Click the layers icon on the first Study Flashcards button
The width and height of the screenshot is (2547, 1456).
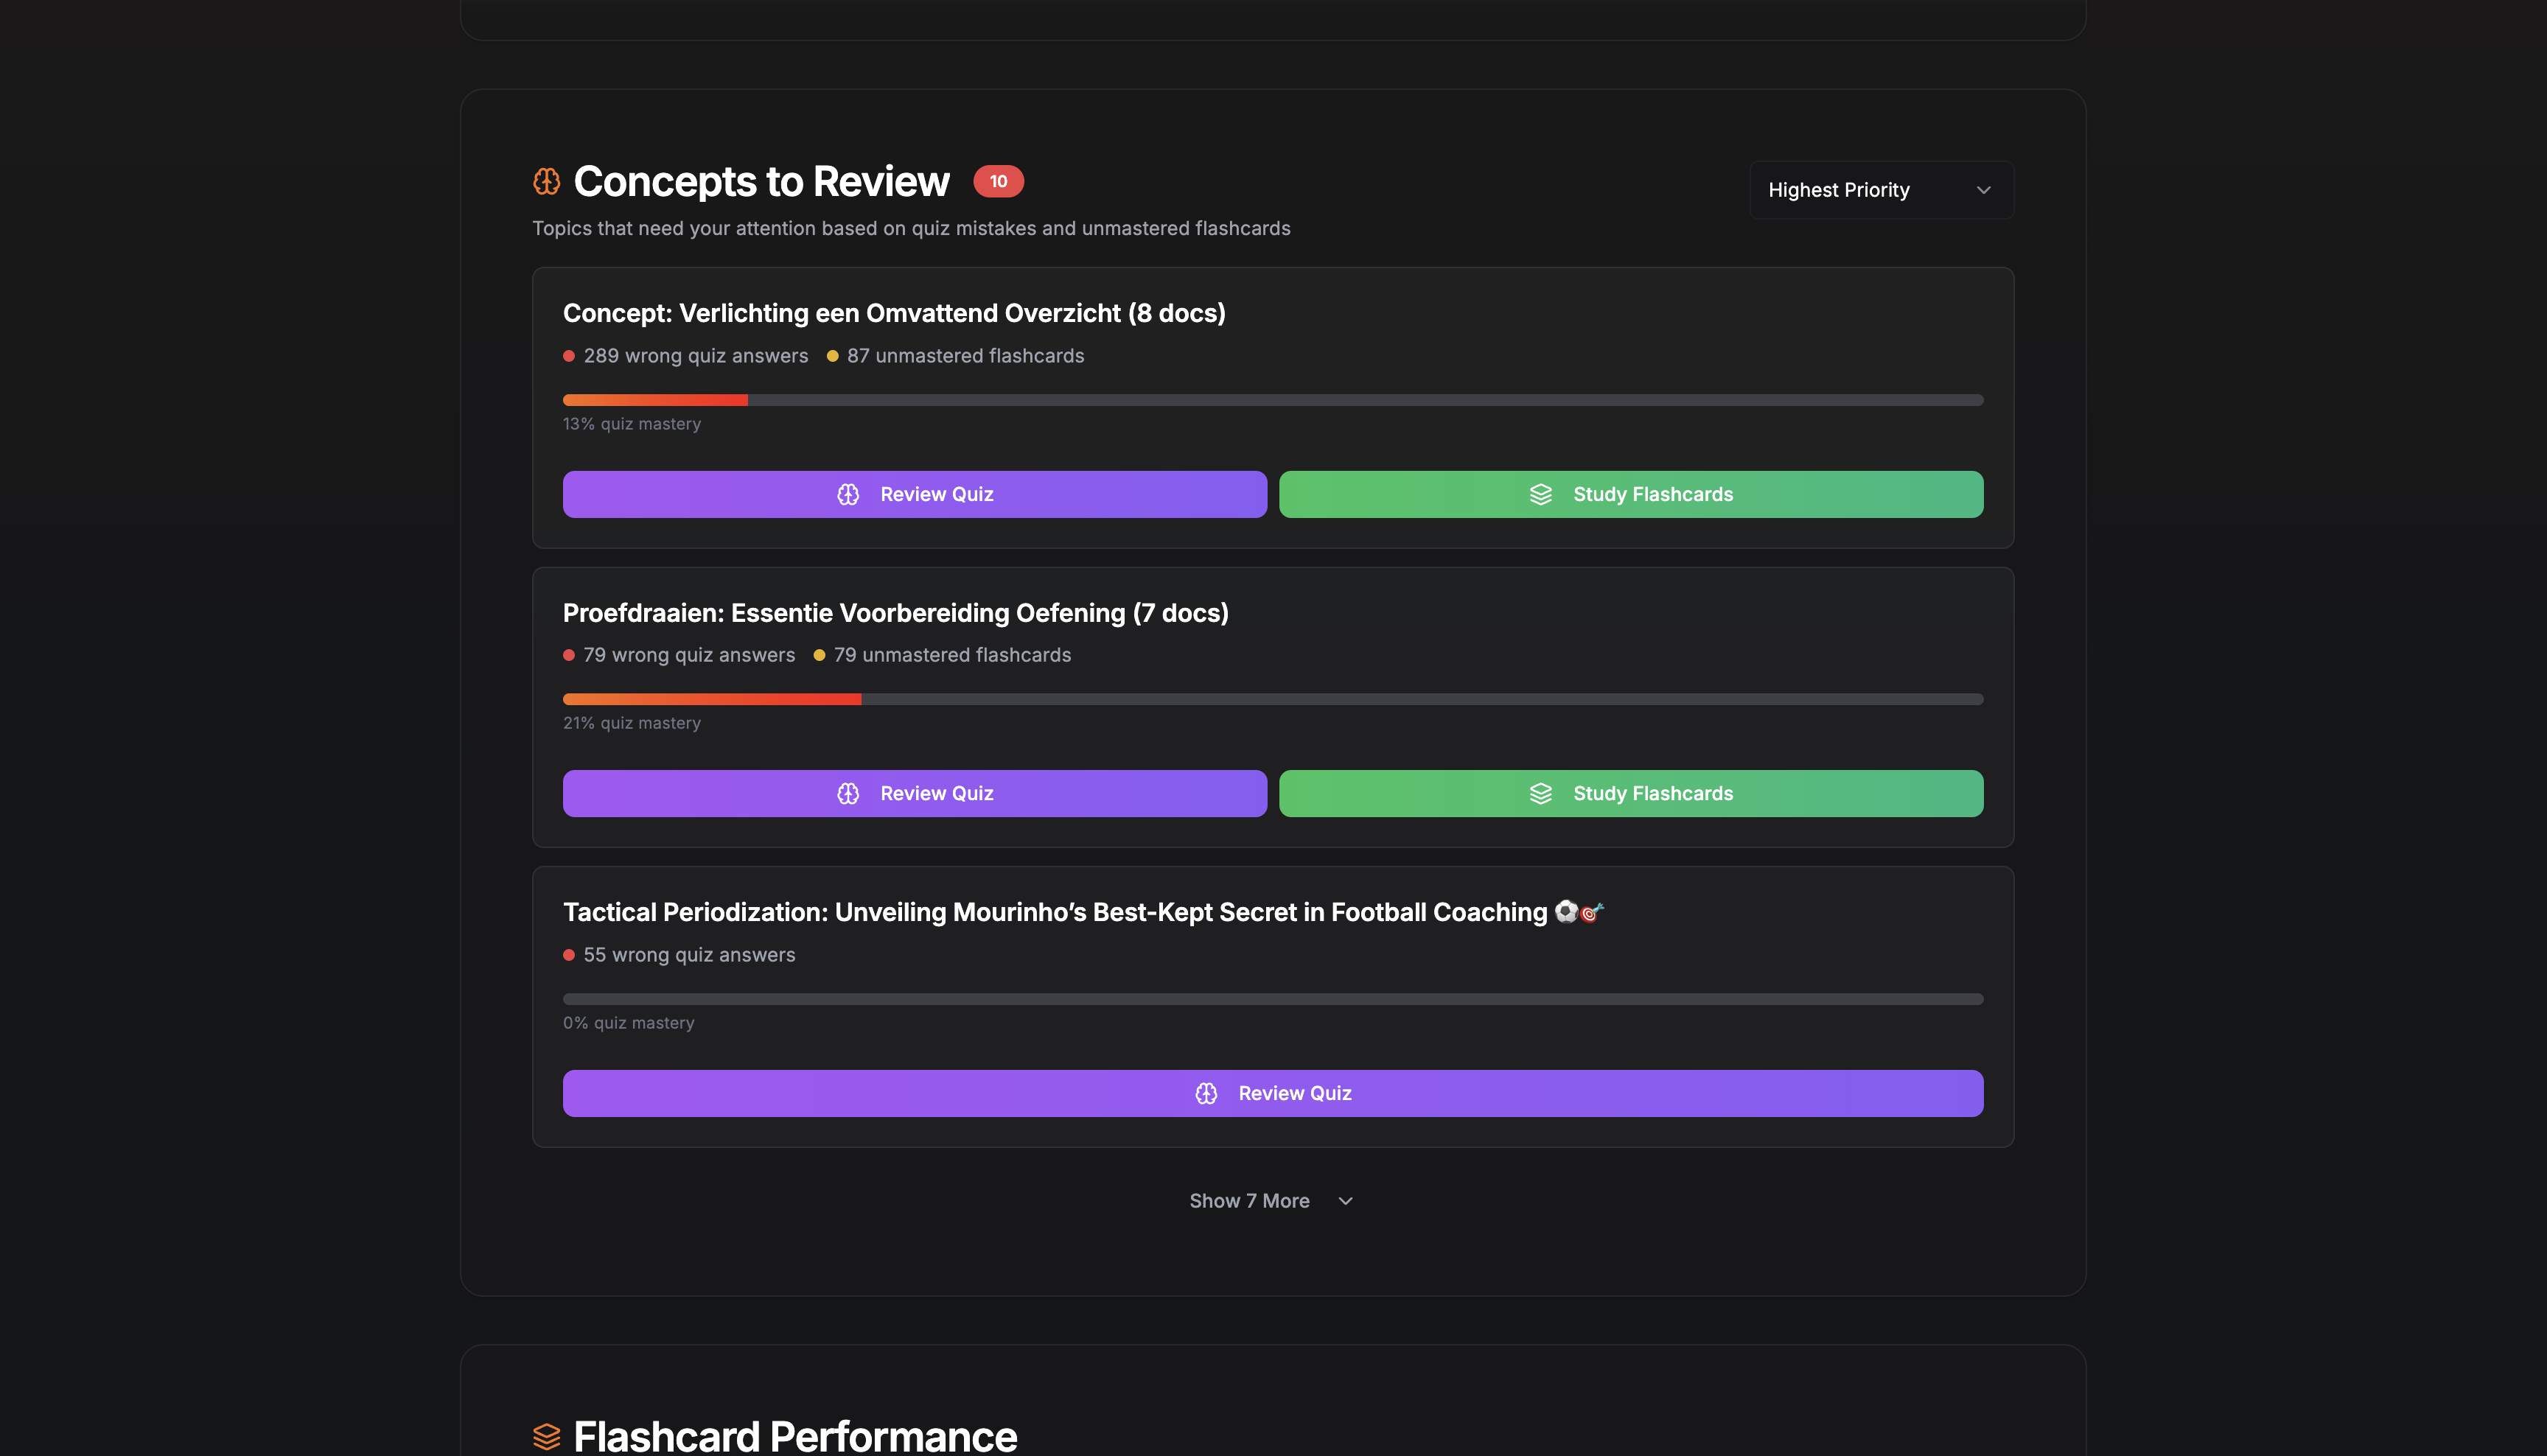coord(1540,493)
